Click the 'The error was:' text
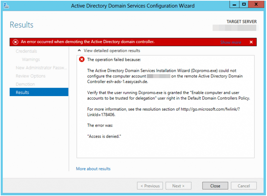Viewport: 267px width, 196px height. [100, 125]
